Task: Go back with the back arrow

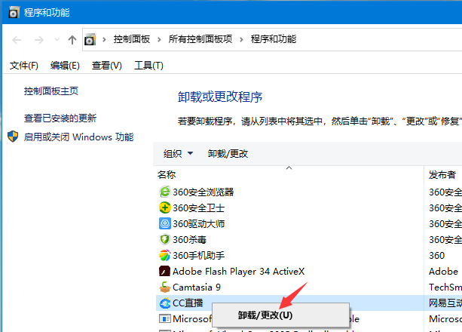Action: (x=17, y=39)
